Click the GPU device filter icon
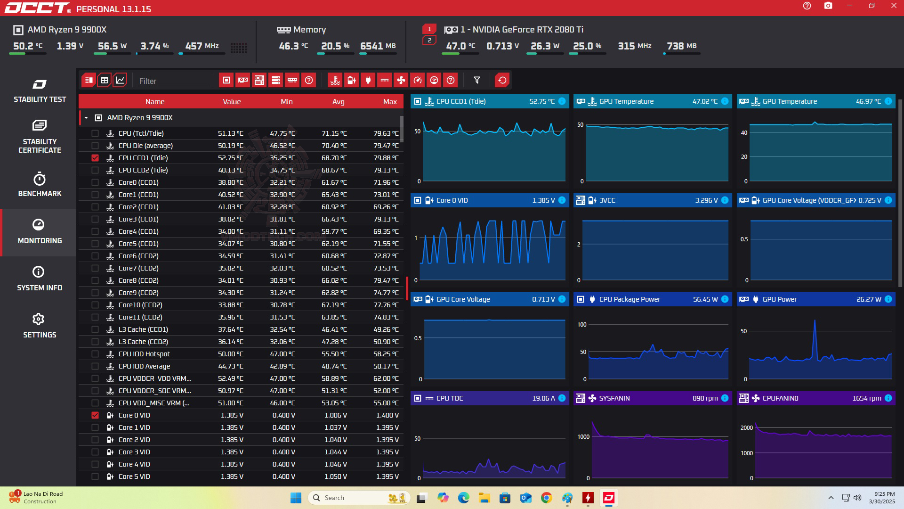904x509 pixels. (242, 80)
